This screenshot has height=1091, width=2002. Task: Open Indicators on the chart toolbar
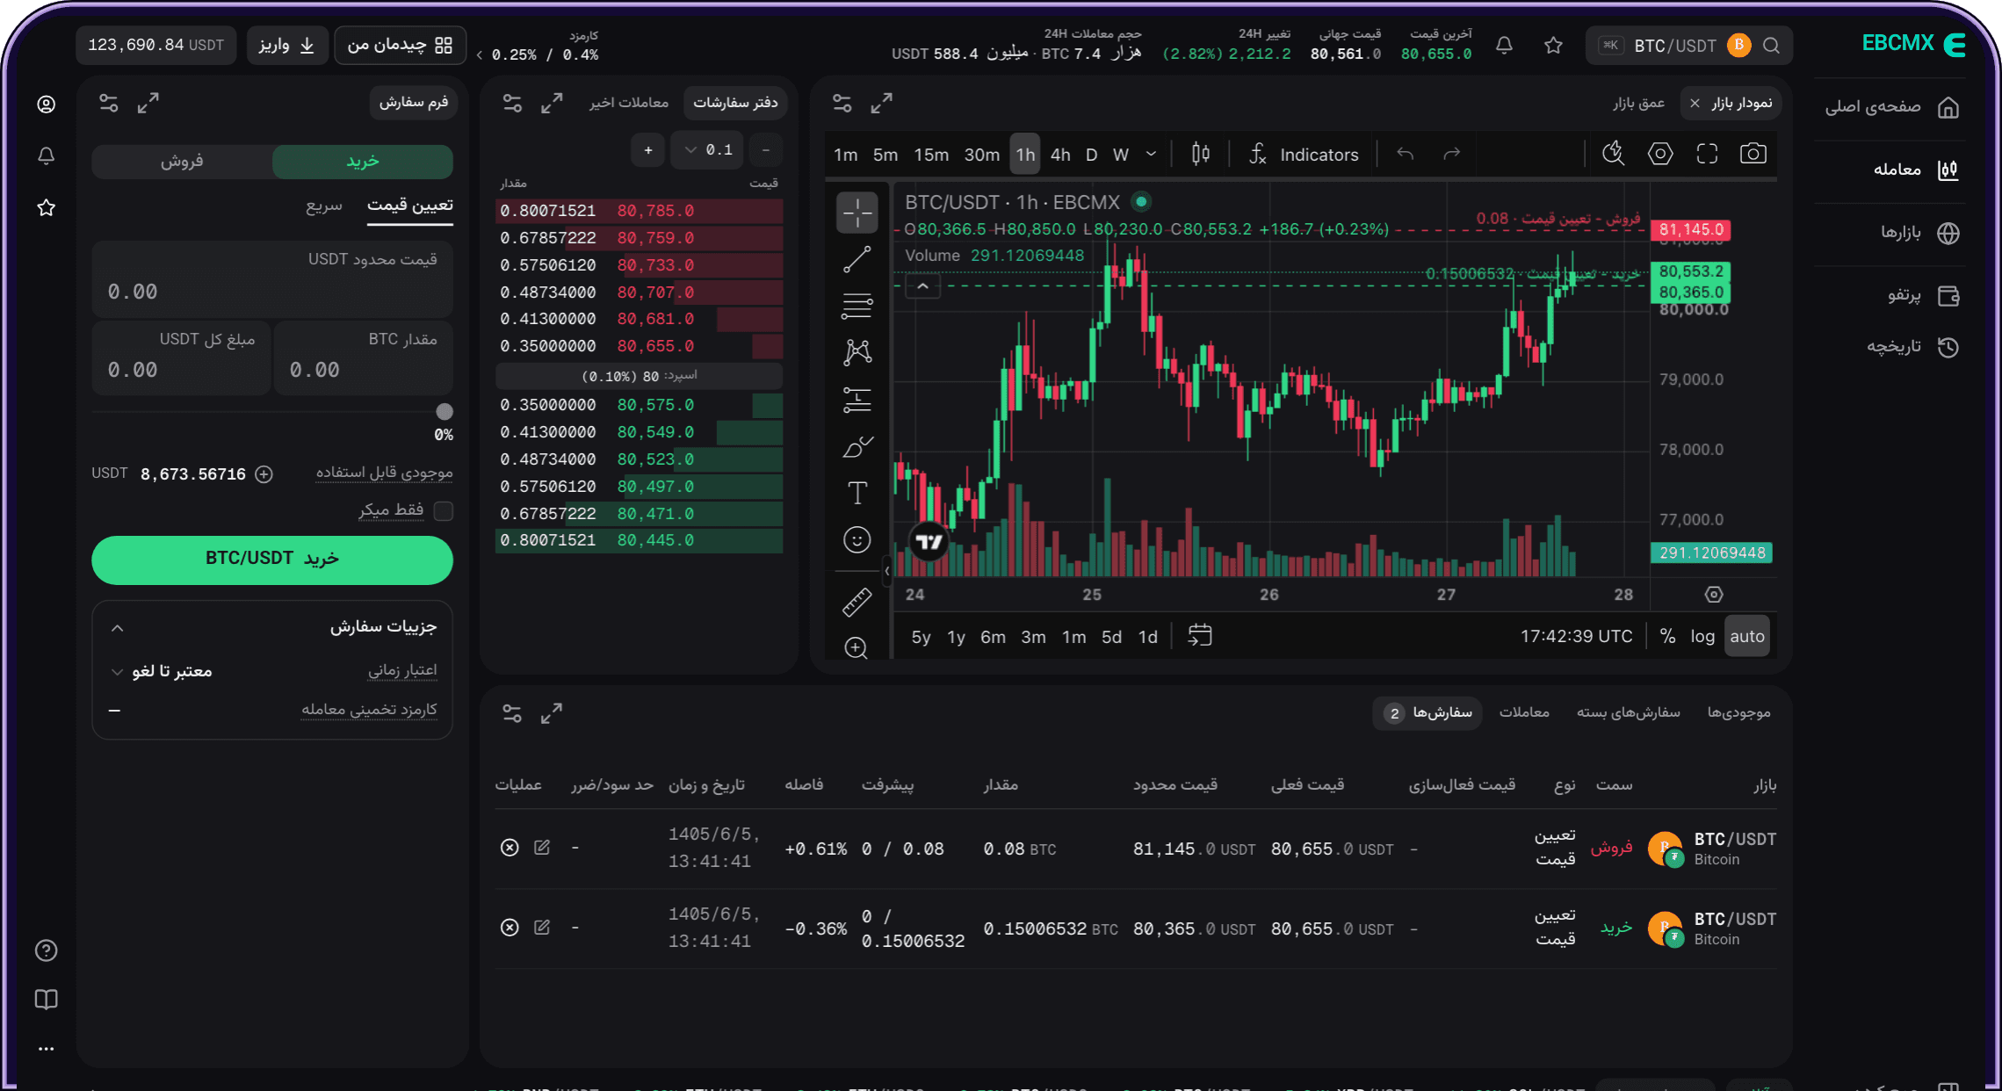tap(1304, 155)
